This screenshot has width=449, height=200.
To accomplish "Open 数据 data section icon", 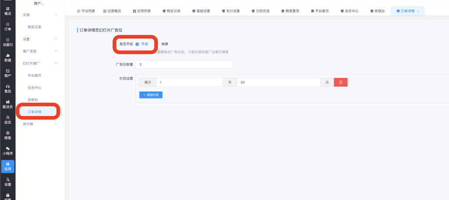I will point(7,57).
